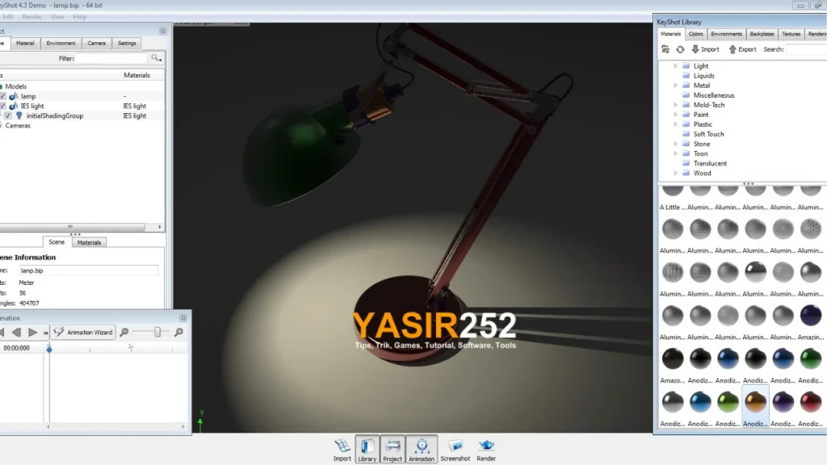Select the blue Anodized material beside the grey sphere
Screen dimensions: 827x465
point(700,402)
